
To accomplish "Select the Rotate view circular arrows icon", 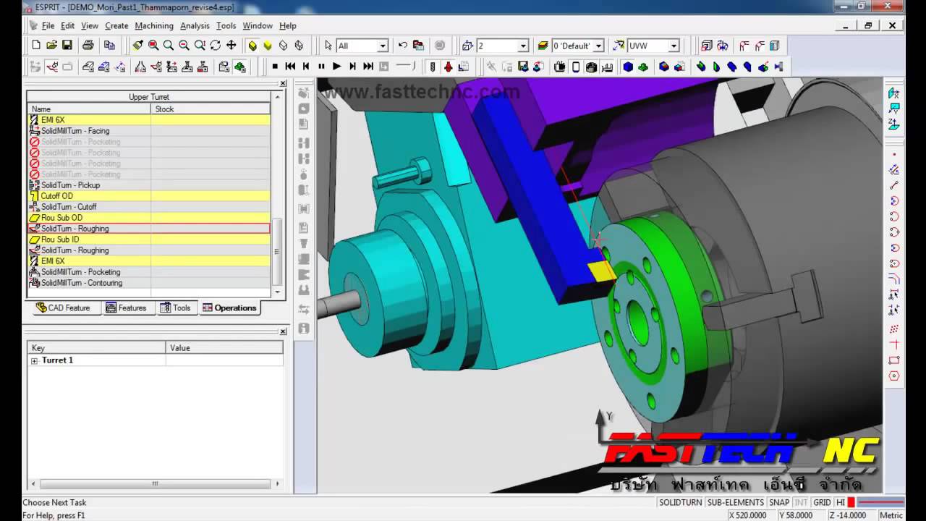I will pyautogui.click(x=216, y=45).
